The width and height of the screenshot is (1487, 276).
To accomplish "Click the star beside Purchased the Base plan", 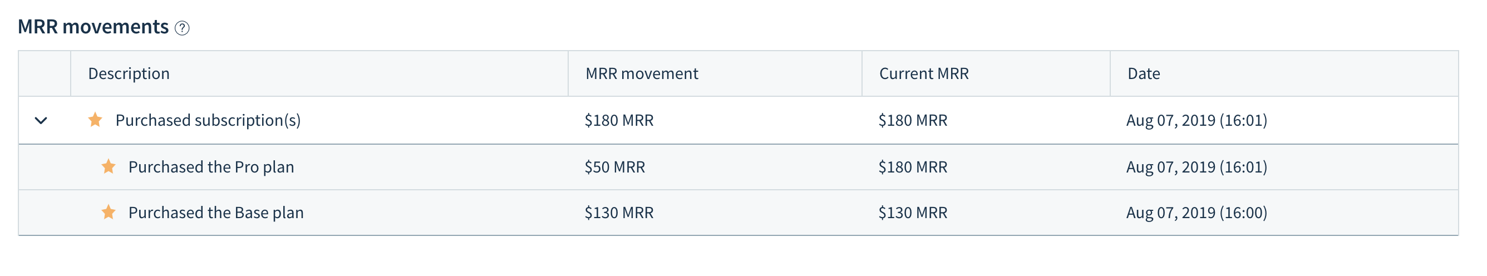I will pos(109,212).
